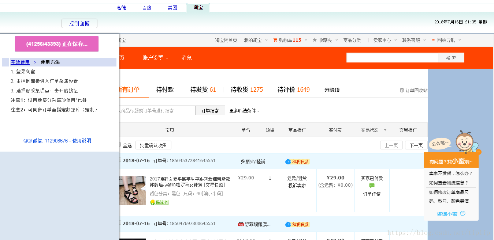Click the 网站导航 menu lines icon
Screen dimensions: 494x240
point(433,40)
